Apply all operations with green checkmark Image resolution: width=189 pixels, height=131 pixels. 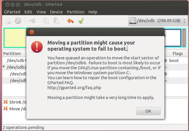point(81,21)
